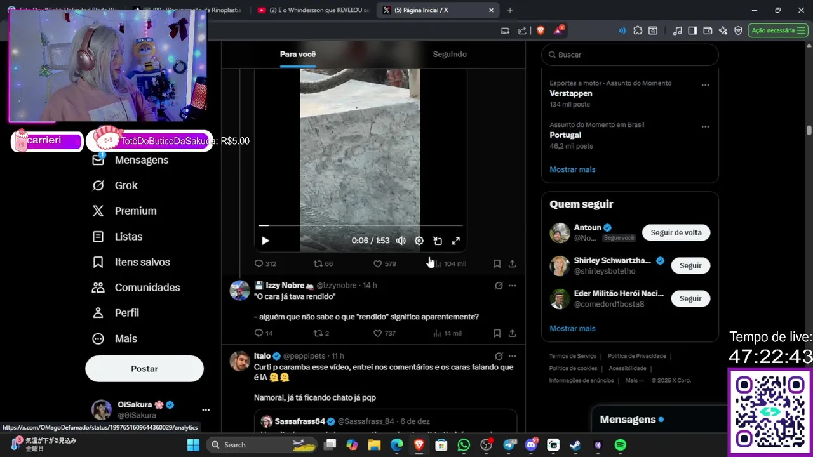Toggle the browser sidebar panel
The height and width of the screenshot is (457, 813).
pyautogui.click(x=692, y=30)
